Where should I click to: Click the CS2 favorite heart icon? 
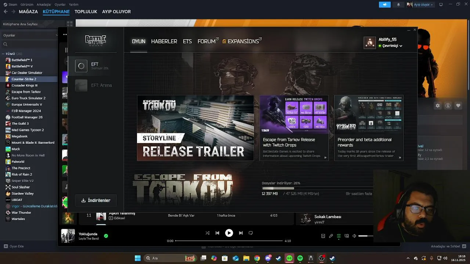(458, 106)
